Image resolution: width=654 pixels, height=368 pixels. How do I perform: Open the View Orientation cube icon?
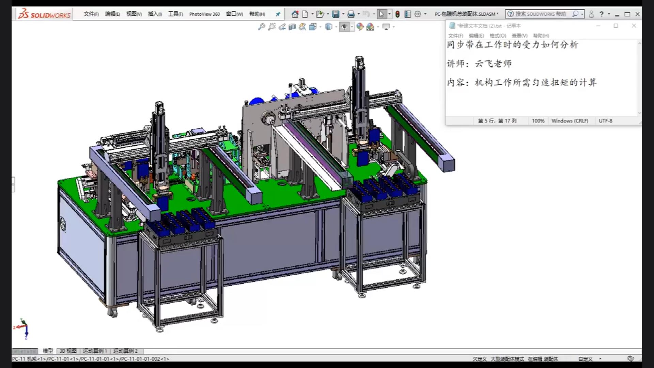coord(313,27)
